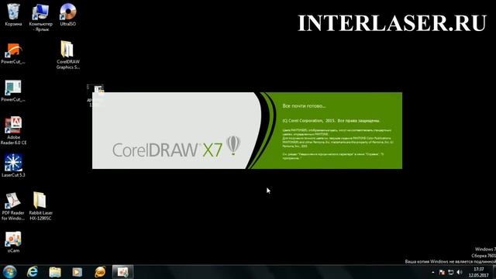Select the oCam desktop shortcut
The image size is (496, 279).
(13, 243)
